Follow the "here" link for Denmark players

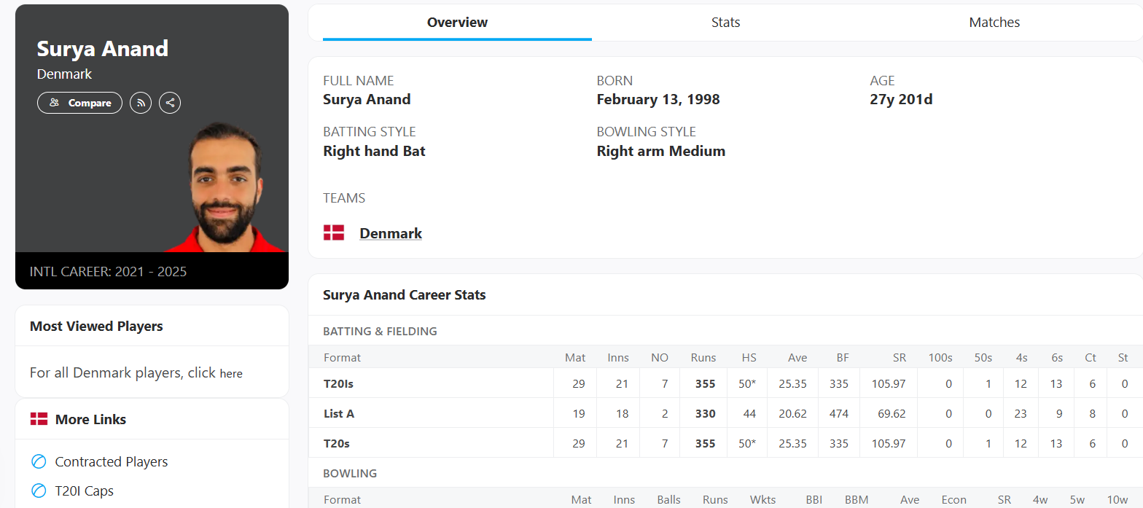coord(231,373)
